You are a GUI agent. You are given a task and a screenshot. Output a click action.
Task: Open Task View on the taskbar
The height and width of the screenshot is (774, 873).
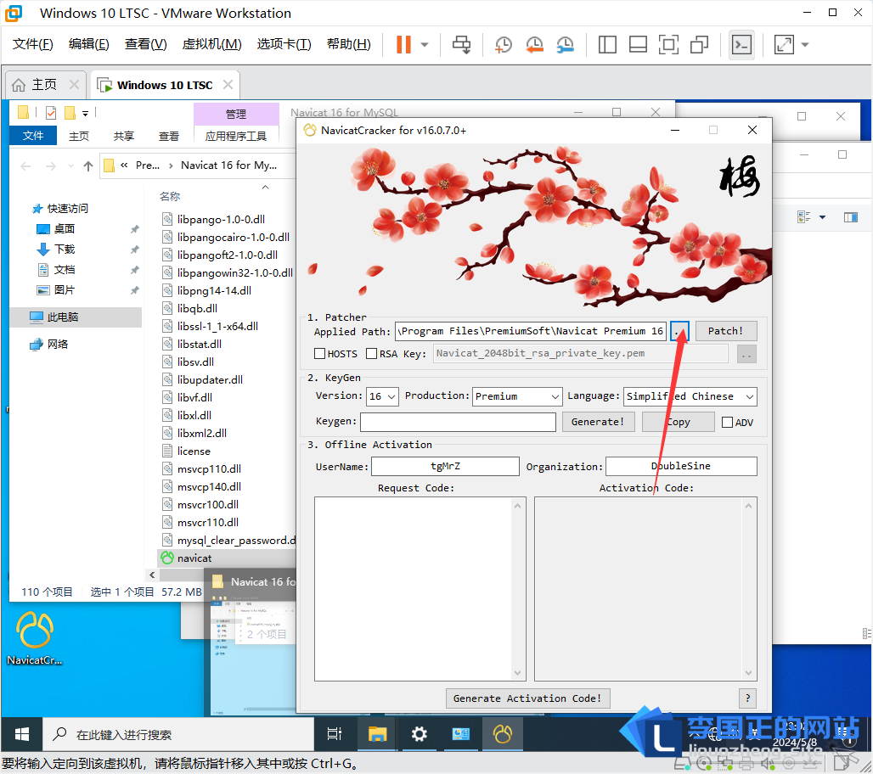[x=334, y=734]
